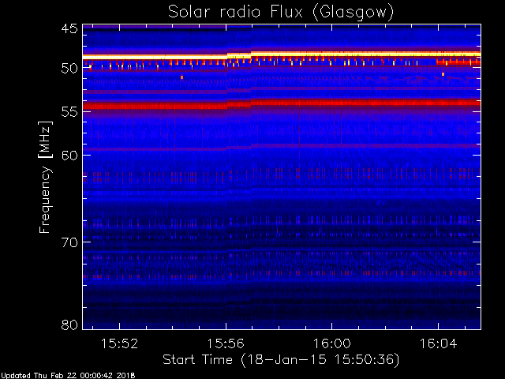505x379 pixels.
Task: Click the 15:52 time tick label
Action: [x=119, y=344]
